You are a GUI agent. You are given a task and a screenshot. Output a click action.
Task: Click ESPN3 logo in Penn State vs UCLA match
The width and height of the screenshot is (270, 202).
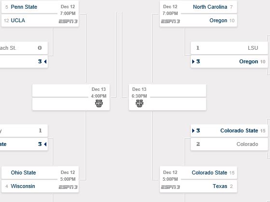point(68,21)
